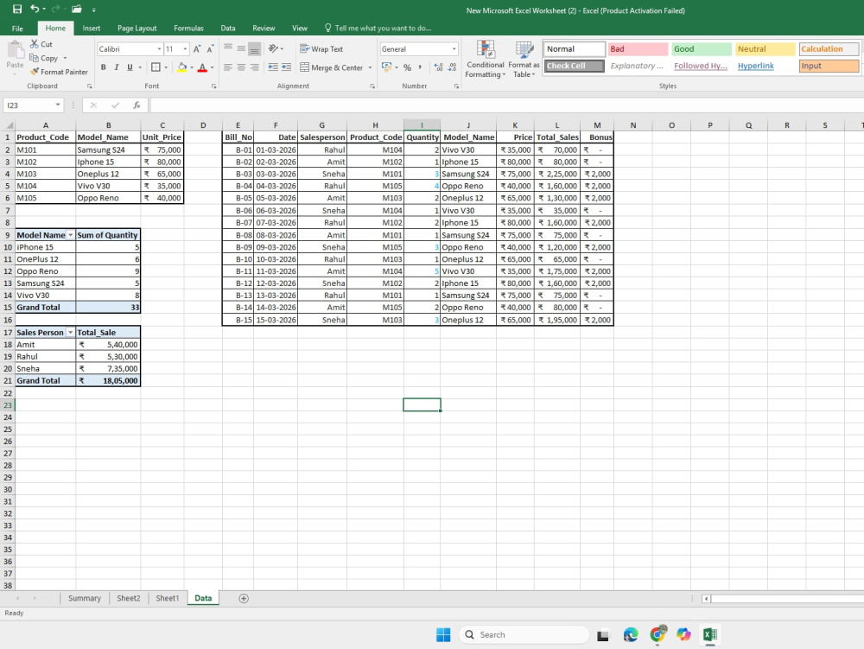Image resolution: width=864 pixels, height=649 pixels.
Task: Open the Borders icon
Action: coord(156,67)
